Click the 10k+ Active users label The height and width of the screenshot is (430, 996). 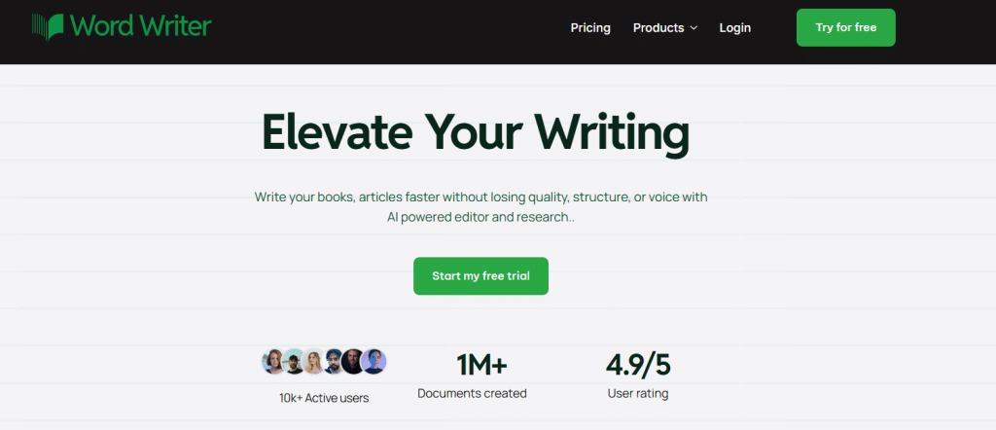coord(324,398)
